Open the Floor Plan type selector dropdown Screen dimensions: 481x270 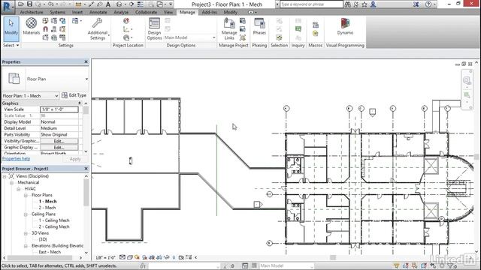(x=86, y=79)
